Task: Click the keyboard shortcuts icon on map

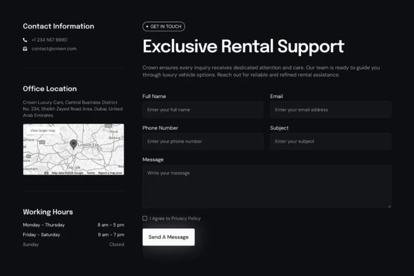Action: click(47, 173)
